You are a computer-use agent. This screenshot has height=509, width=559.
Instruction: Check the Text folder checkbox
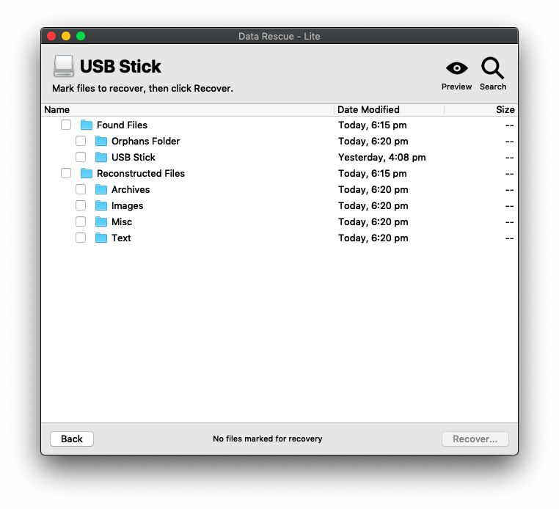(x=81, y=238)
